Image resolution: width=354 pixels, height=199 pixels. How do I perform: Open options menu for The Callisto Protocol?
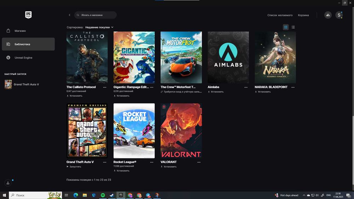[105, 87]
